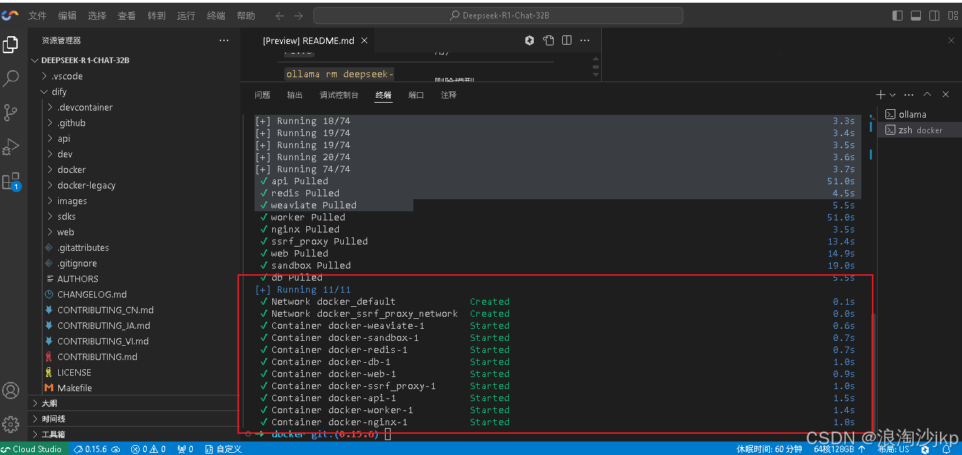Open the 终端 menu in menu bar
The width and height of the screenshot is (962, 455).
(x=216, y=16)
